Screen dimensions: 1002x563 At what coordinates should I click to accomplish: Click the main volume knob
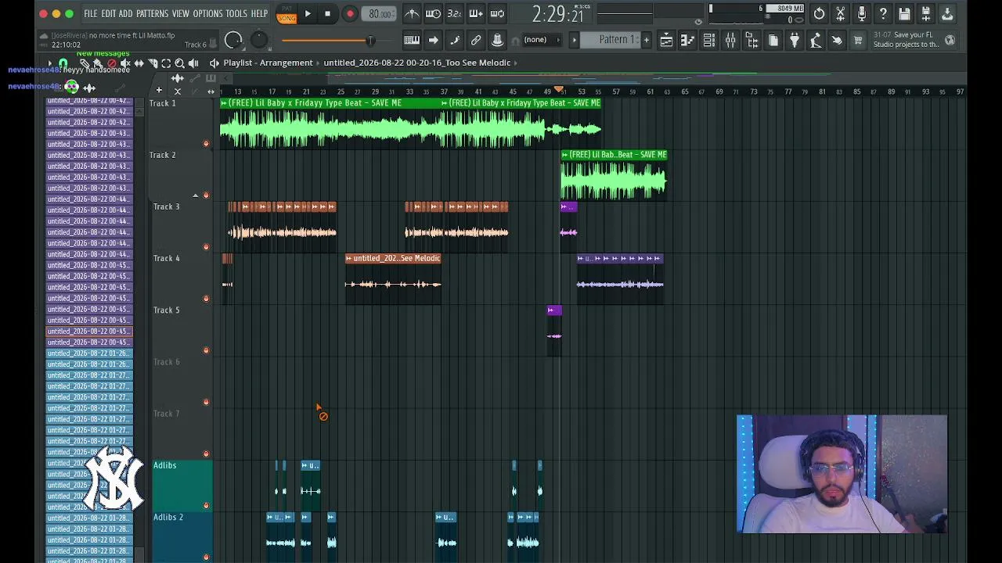(233, 41)
